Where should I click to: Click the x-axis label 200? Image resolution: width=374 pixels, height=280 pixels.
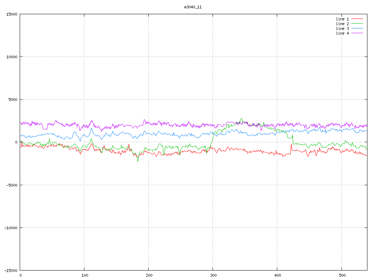[149, 276]
